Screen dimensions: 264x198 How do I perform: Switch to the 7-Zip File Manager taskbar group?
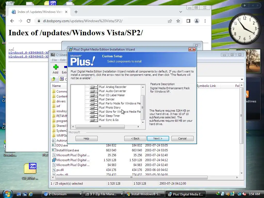[x=103, y=194]
